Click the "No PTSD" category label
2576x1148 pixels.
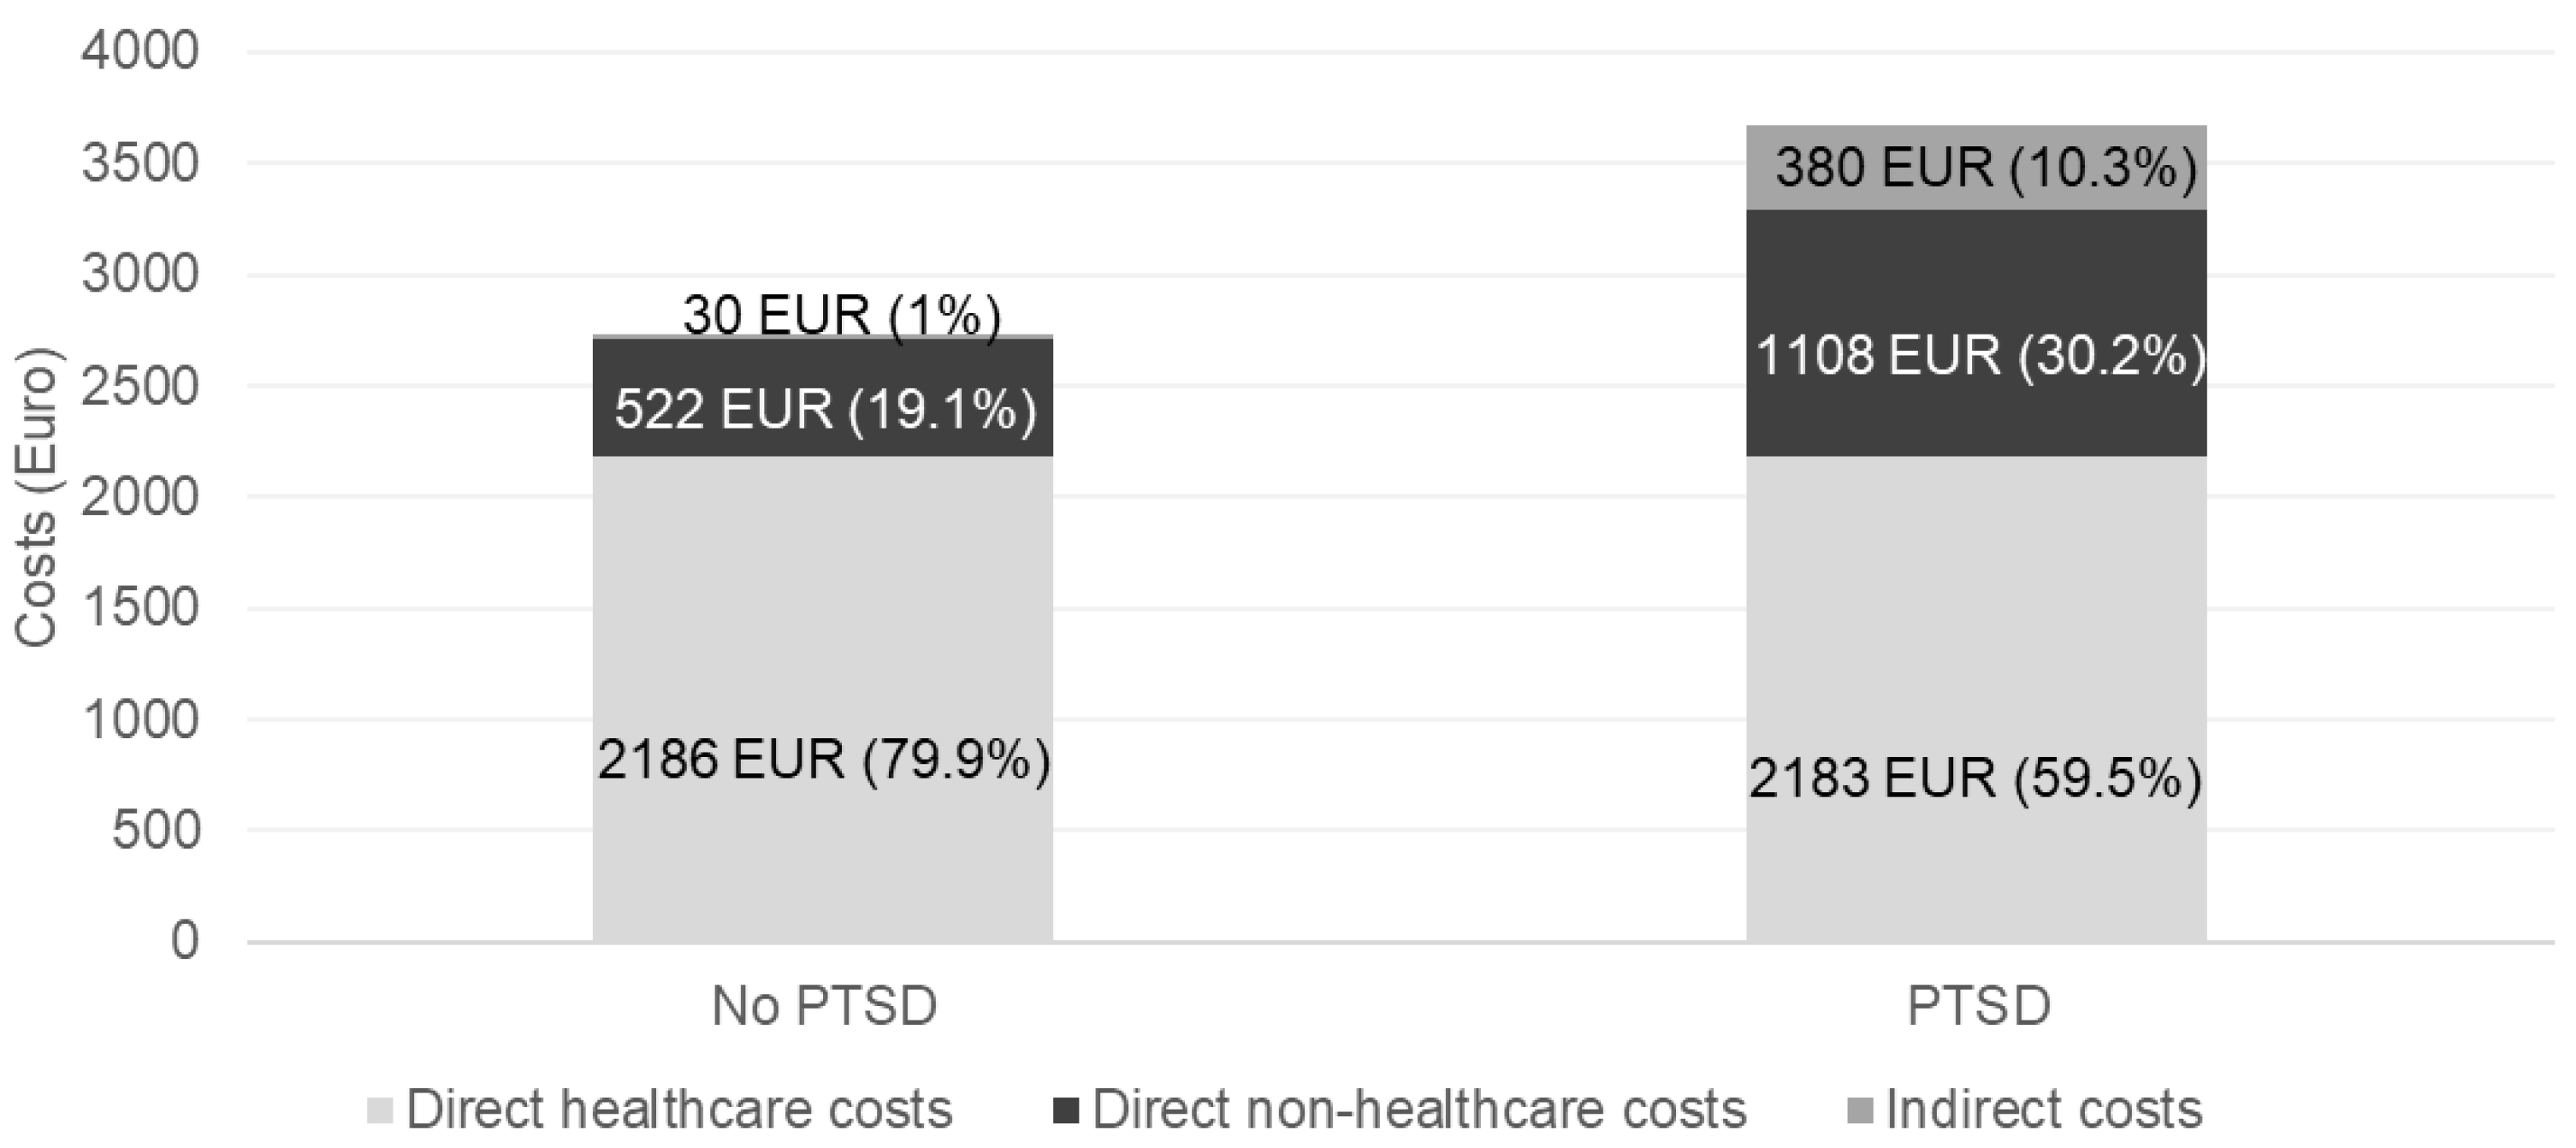click(x=824, y=1006)
